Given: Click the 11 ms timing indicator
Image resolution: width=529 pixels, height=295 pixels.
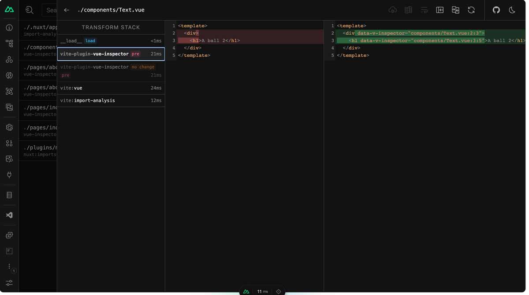Looking at the screenshot, I should [262, 291].
